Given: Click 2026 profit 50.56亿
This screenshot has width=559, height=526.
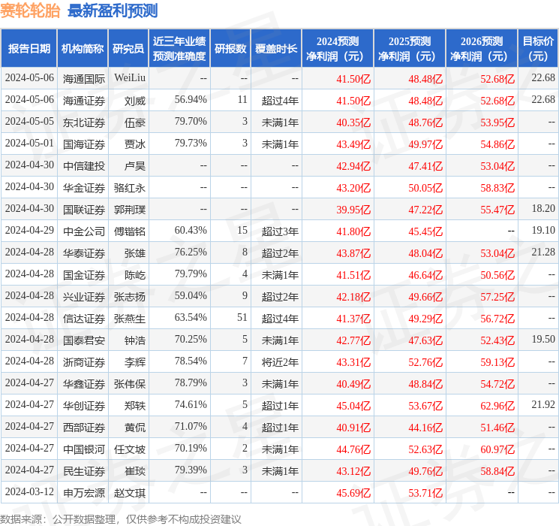Looking at the screenshot, I should click(x=497, y=275).
